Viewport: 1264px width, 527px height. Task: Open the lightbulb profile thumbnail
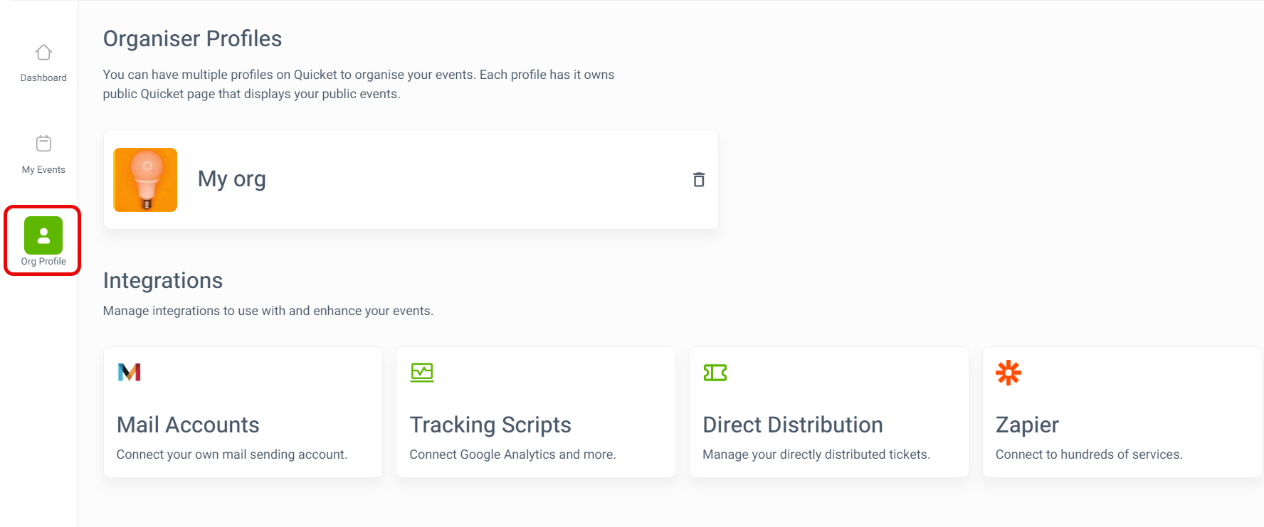point(145,180)
